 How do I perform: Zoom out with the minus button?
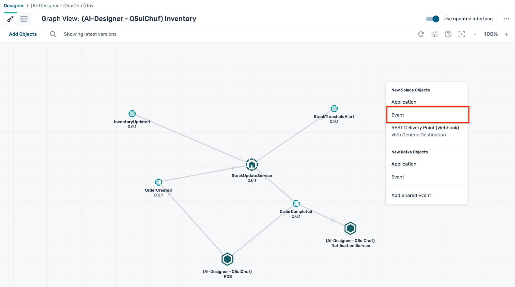click(x=475, y=34)
